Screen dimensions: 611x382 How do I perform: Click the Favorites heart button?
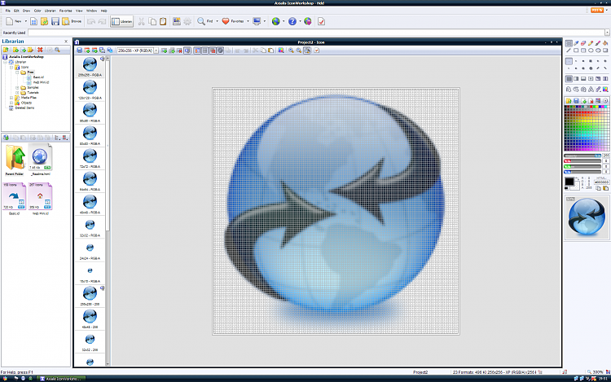233,21
